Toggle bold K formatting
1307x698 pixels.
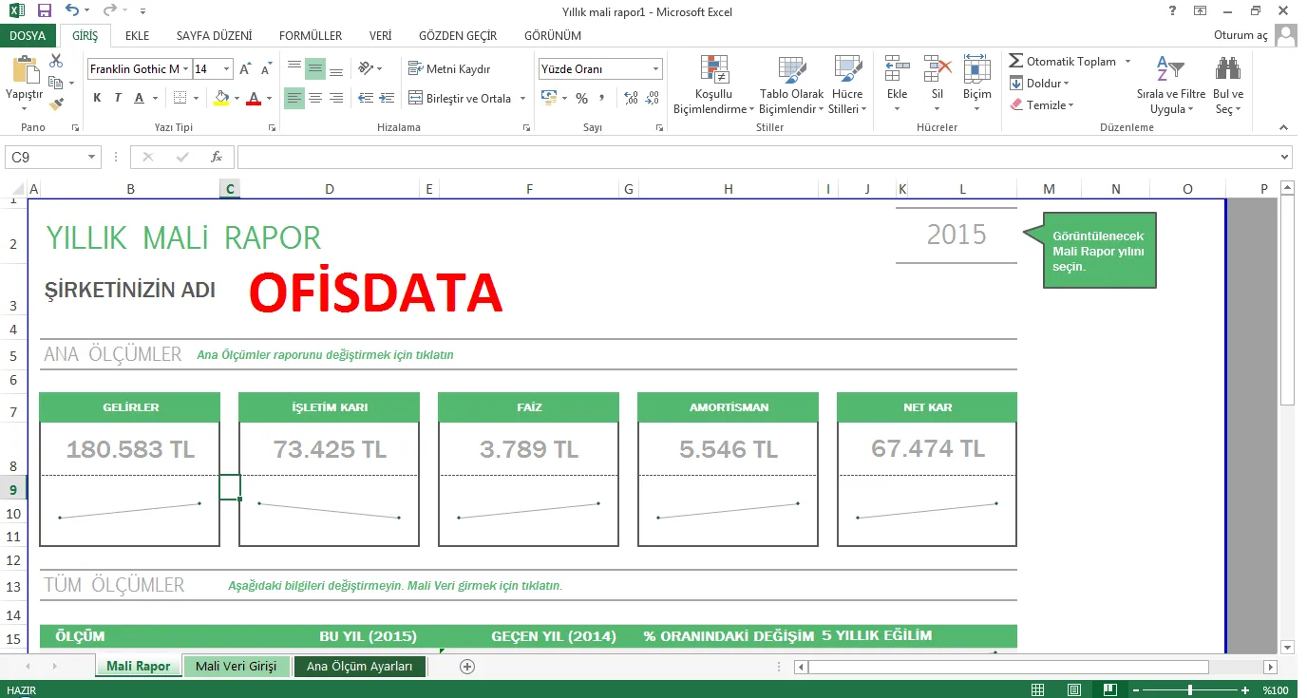coord(97,98)
